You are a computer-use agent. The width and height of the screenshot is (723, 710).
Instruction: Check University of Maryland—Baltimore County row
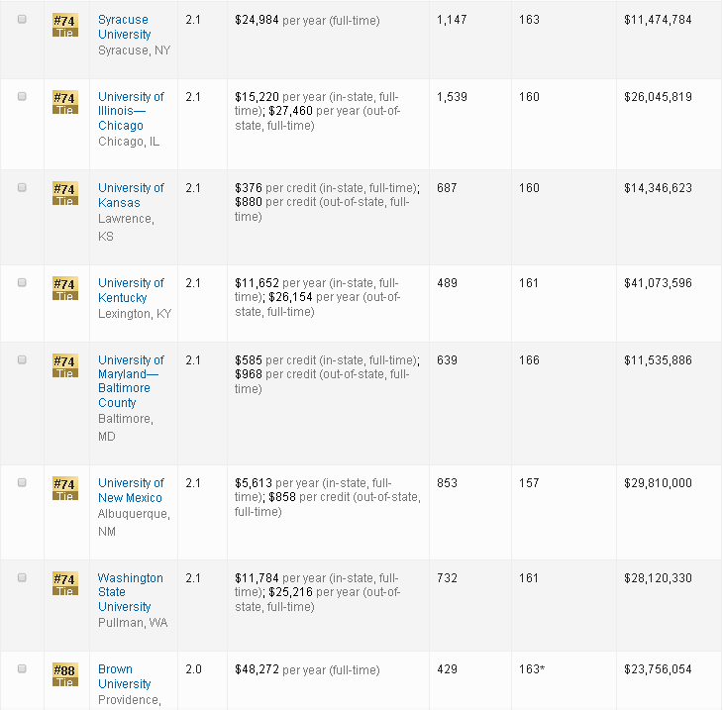pos(23,359)
